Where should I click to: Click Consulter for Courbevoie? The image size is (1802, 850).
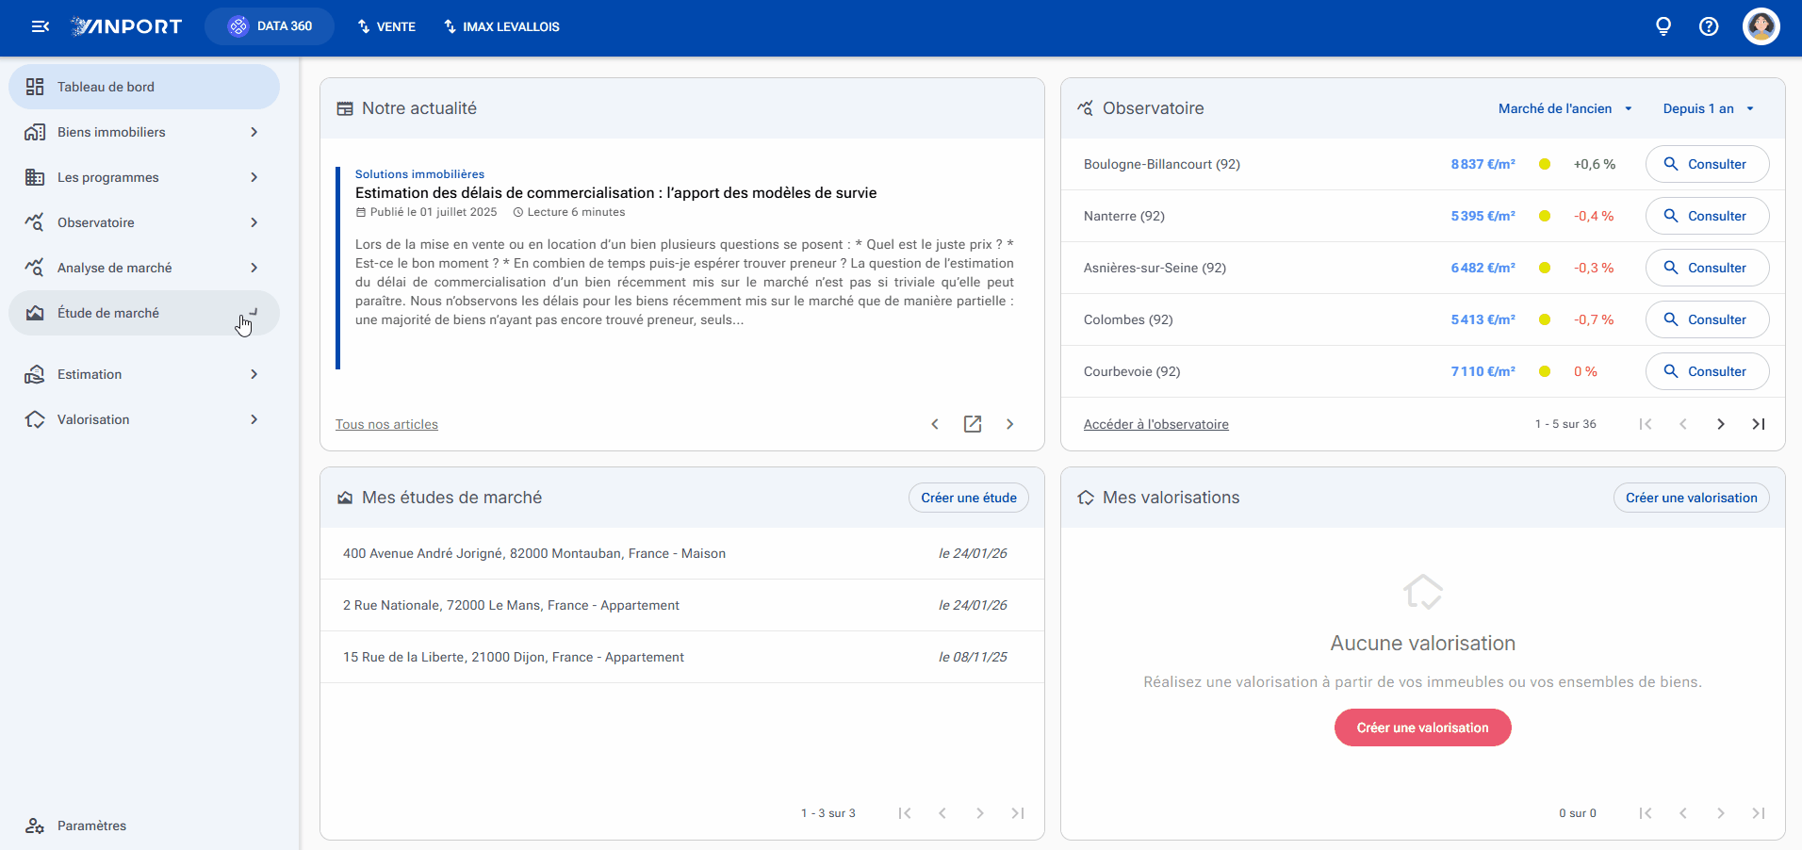(1707, 371)
